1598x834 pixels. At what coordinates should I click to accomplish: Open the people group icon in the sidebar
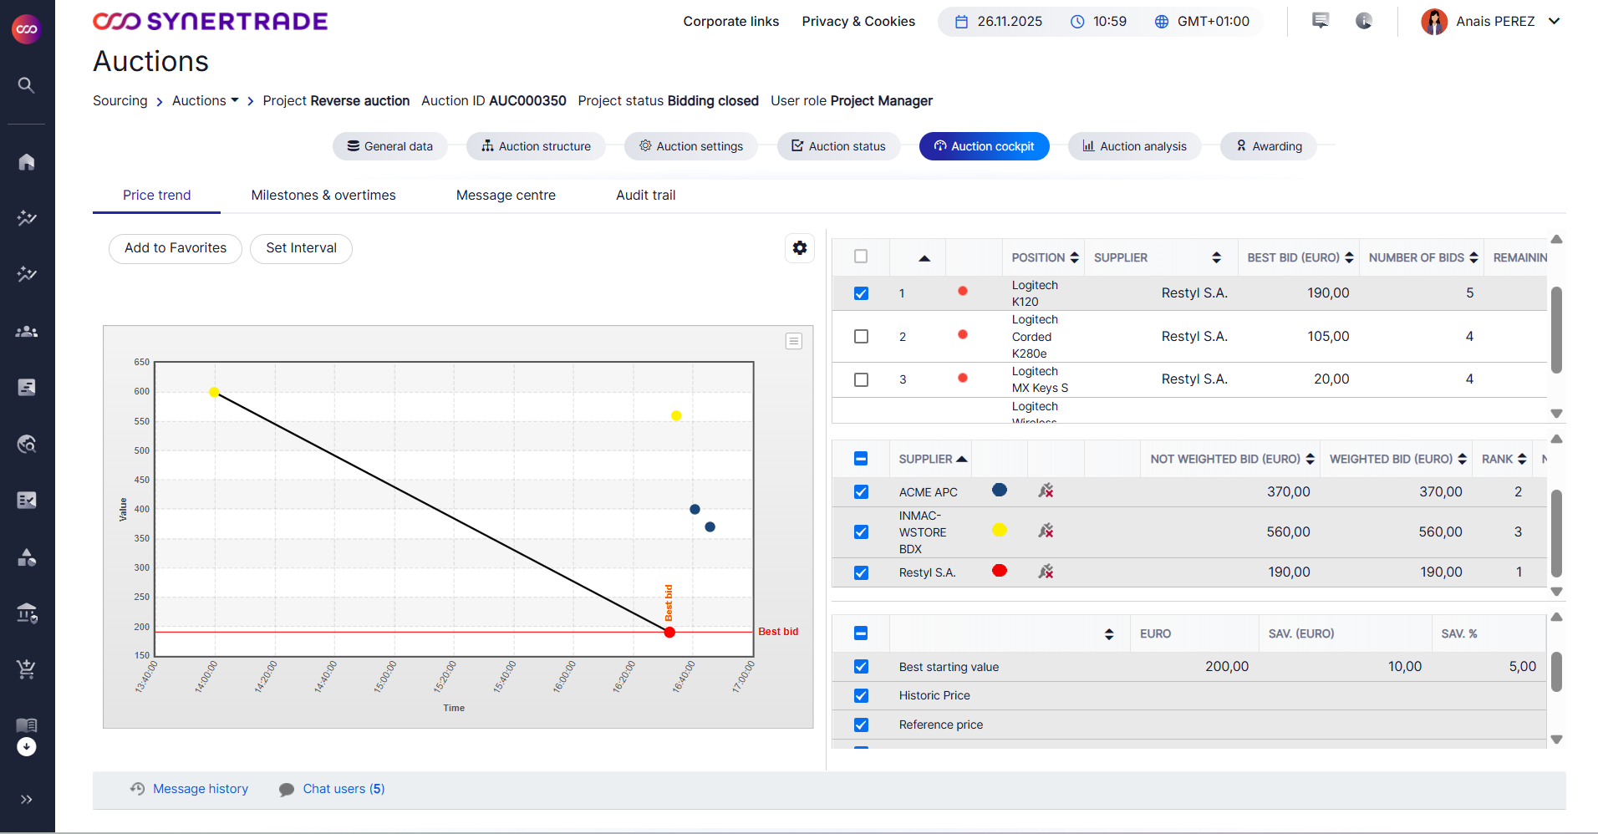pos(27,331)
